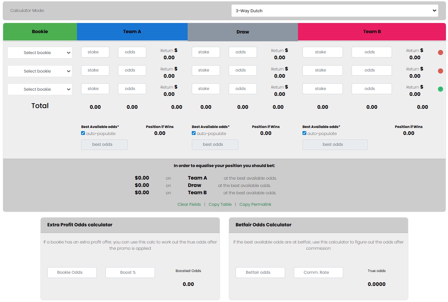Image resolution: width=448 pixels, height=302 pixels.
Task: Click the Copy Permalink link
Action: [255, 204]
